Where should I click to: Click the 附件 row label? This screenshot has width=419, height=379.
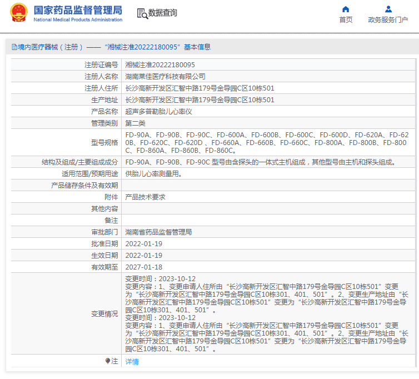click(x=111, y=197)
